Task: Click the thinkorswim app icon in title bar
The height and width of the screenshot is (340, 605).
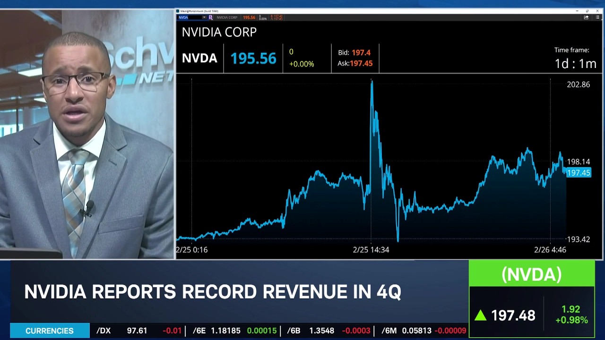Action: pyautogui.click(x=178, y=11)
